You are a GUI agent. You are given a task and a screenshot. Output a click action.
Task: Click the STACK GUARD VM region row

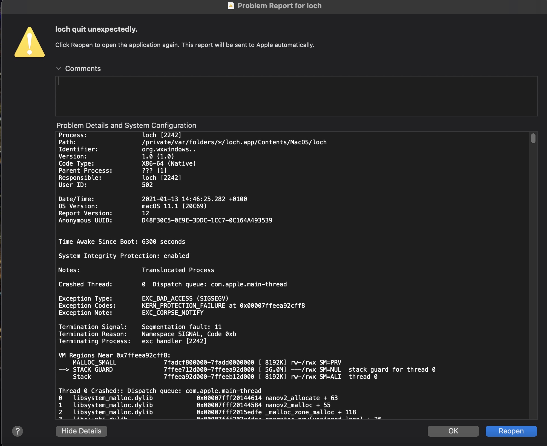click(247, 369)
